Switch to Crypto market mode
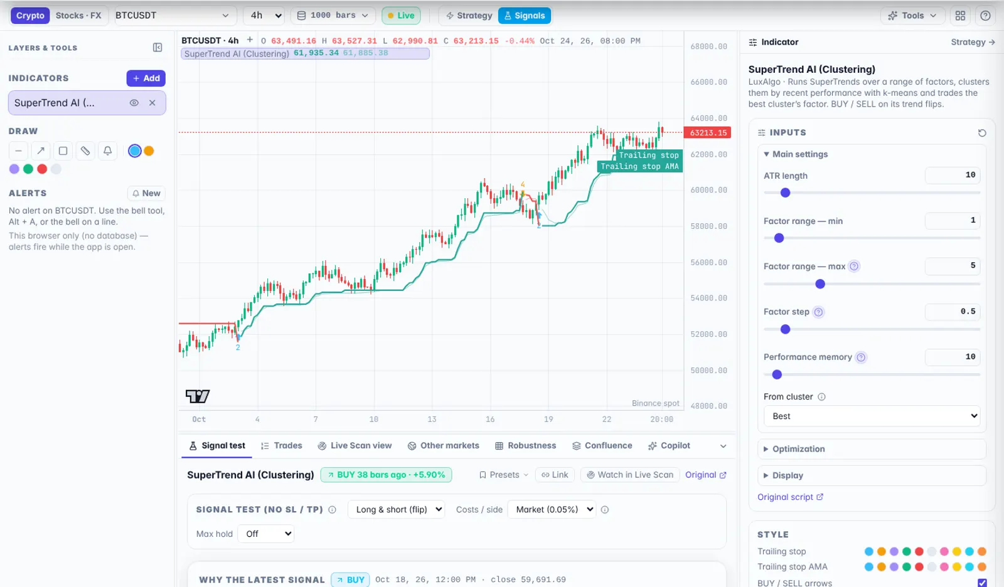Image resolution: width=1004 pixels, height=587 pixels. point(30,16)
